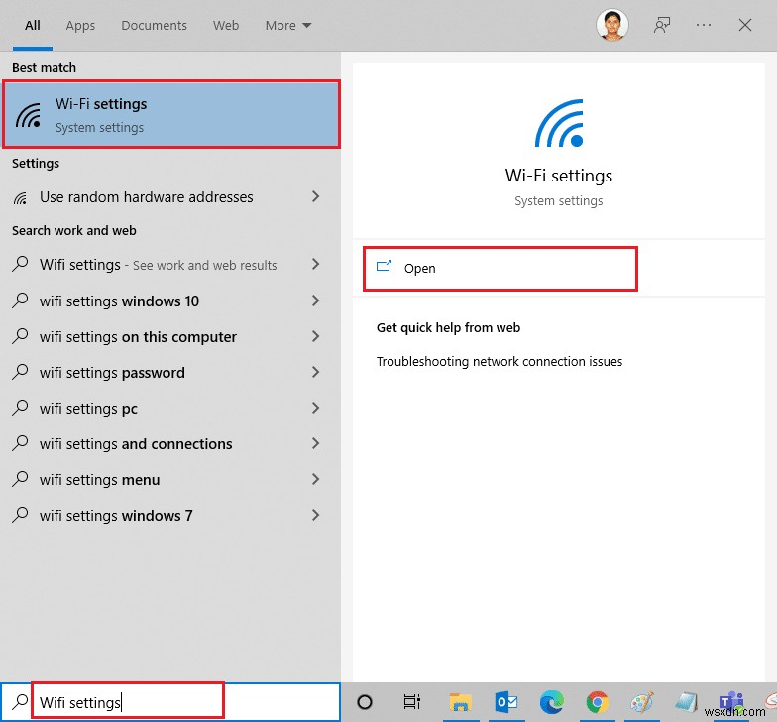Expand 'wifi settings password' arrow
This screenshot has width=777, height=722.
pyautogui.click(x=316, y=373)
